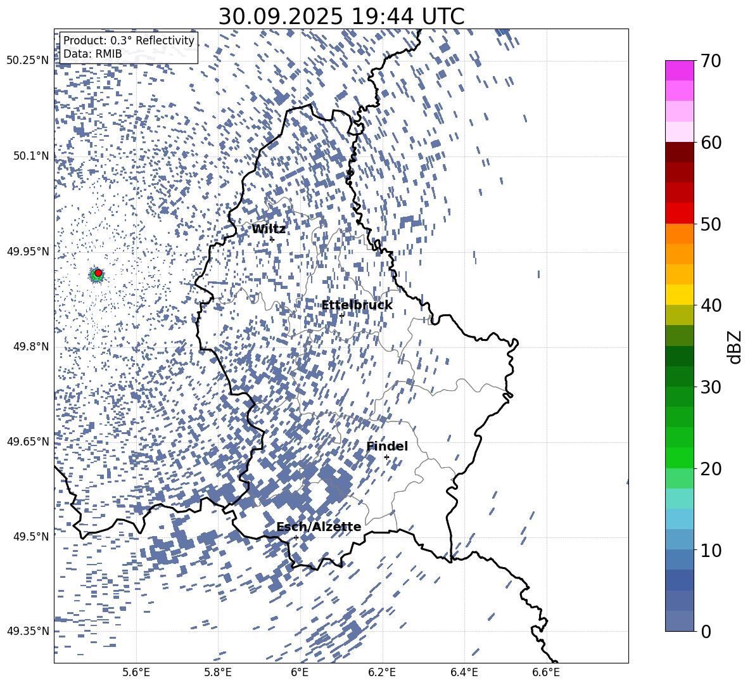Image resolution: width=750 pixels, height=685 pixels.
Task: Click the colorbar tick label 0
Action: [x=706, y=631]
